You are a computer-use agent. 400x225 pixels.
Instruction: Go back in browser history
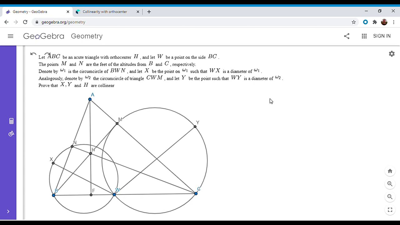pos(7,22)
